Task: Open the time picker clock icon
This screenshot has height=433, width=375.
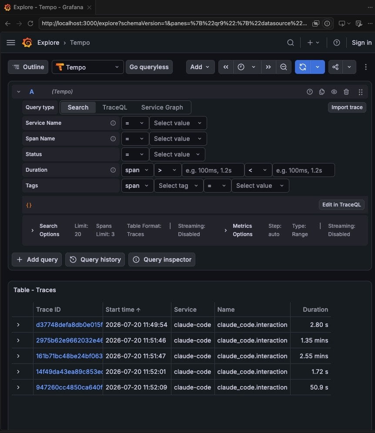Action: coord(241,67)
